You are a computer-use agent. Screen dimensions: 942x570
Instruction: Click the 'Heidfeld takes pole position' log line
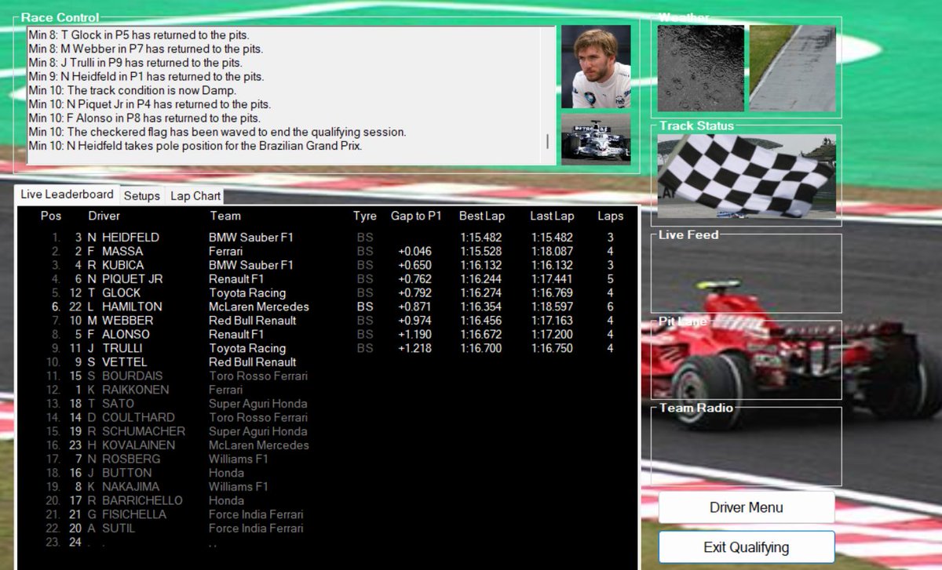(195, 146)
